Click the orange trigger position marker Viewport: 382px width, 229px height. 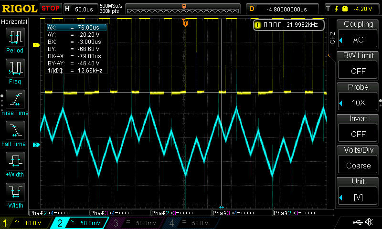click(185, 23)
